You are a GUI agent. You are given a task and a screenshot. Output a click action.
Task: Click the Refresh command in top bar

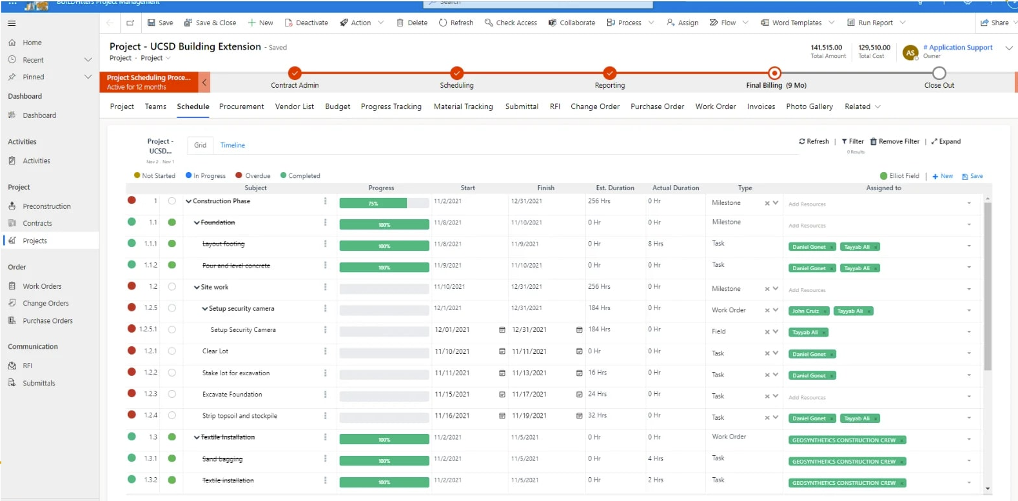point(456,23)
